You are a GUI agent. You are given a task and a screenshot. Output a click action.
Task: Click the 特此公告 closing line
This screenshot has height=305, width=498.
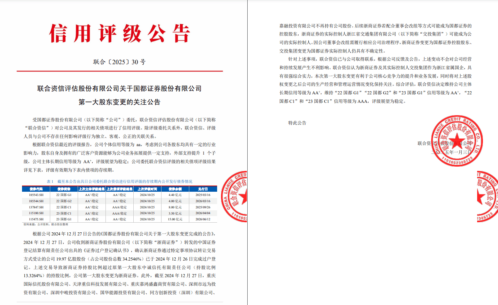coord(297,123)
